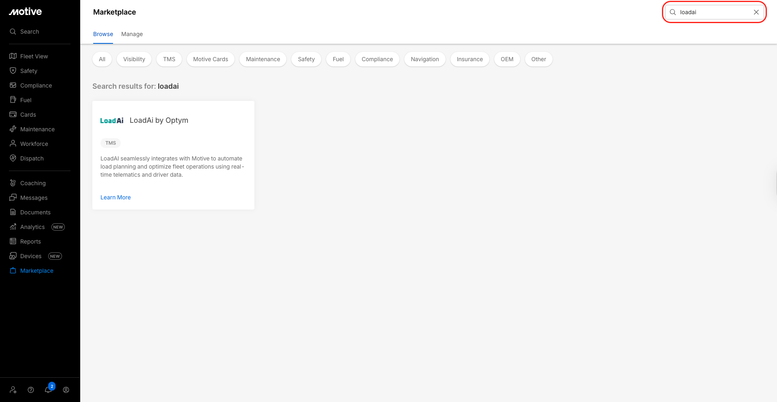Select the All category filter
This screenshot has width=777, height=402.
point(102,59)
